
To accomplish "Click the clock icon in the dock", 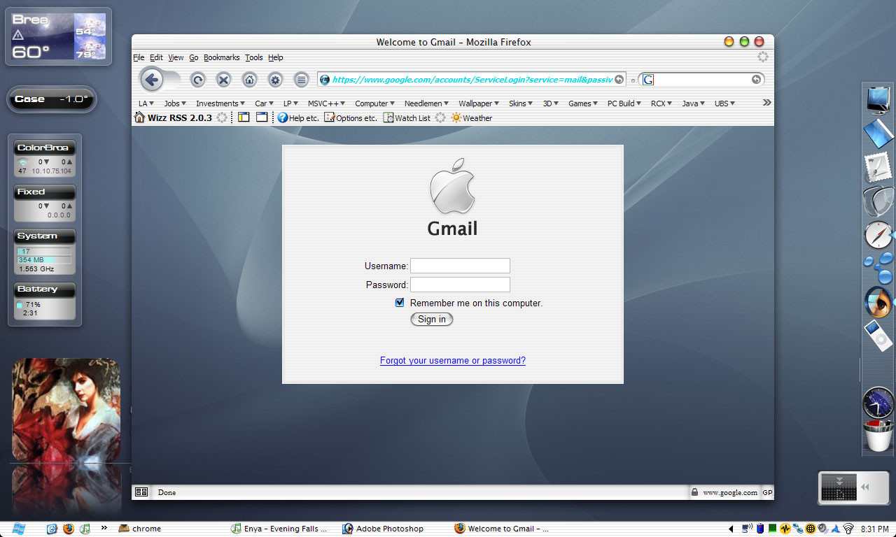I will [878, 403].
